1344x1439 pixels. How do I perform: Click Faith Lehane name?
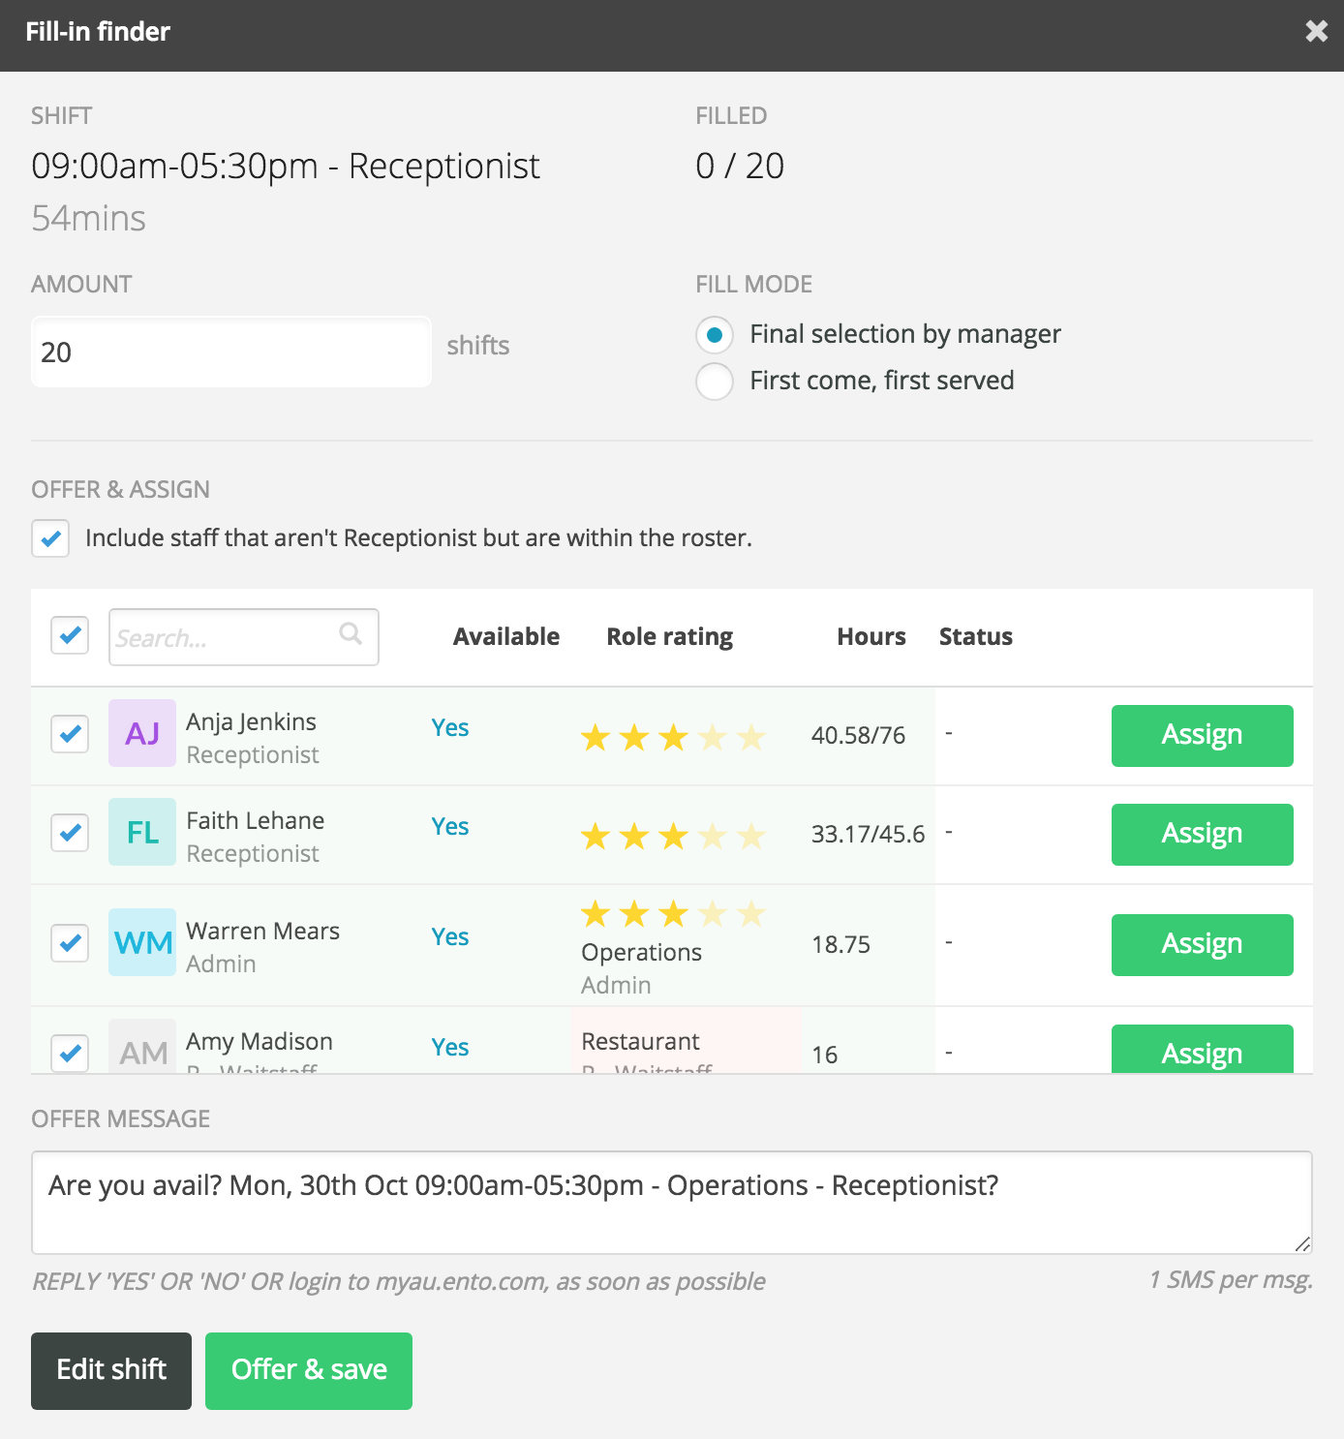[256, 820]
